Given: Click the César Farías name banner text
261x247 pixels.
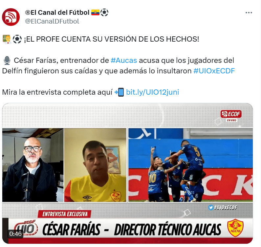Looking at the screenshot, I should click(x=72, y=229).
